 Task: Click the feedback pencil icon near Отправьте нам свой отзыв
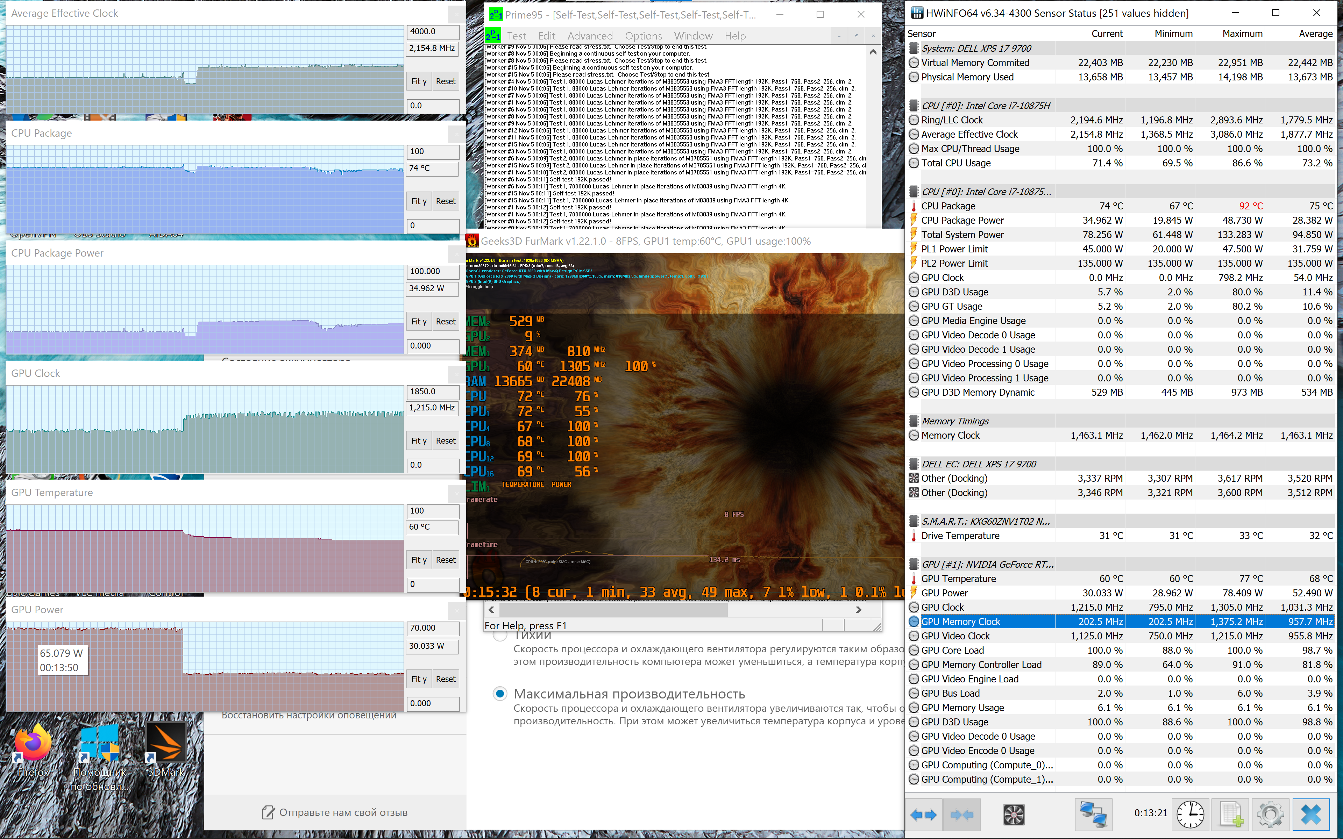(x=268, y=812)
